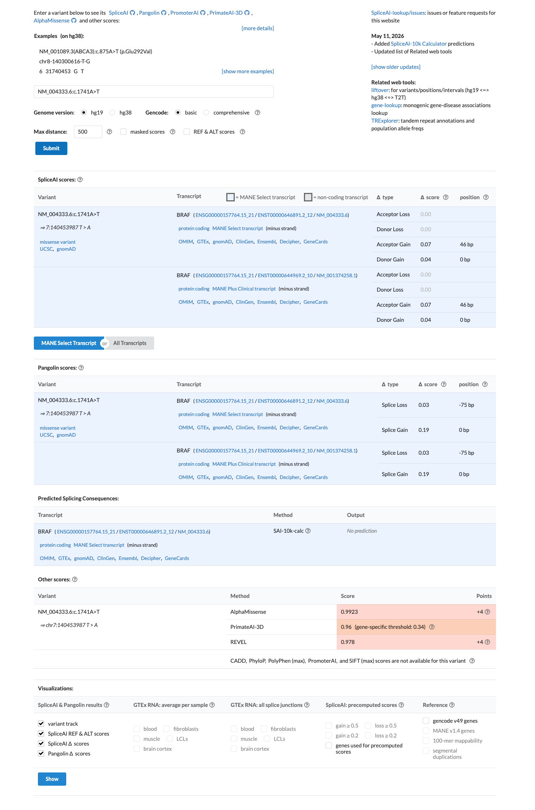Click help icon beside Max distance field

click(x=109, y=132)
